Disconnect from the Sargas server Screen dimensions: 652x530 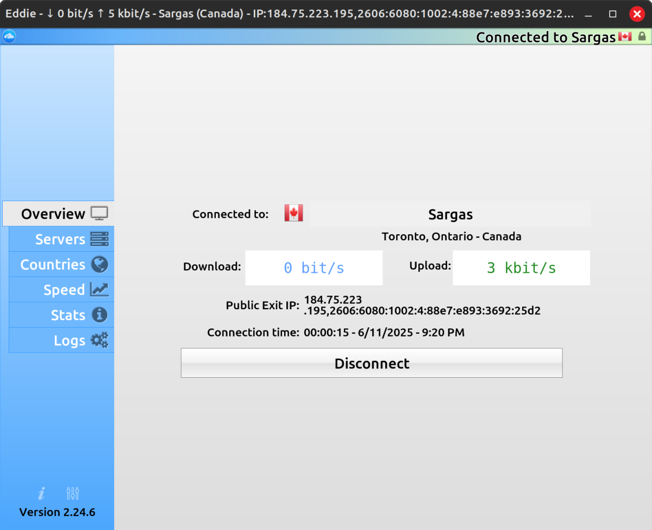372,363
